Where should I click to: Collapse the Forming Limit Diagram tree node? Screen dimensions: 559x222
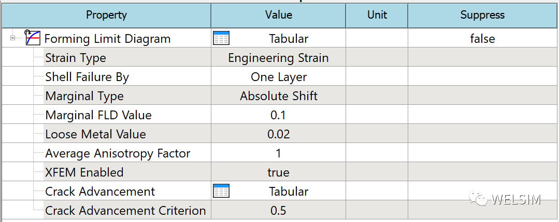click(13, 38)
